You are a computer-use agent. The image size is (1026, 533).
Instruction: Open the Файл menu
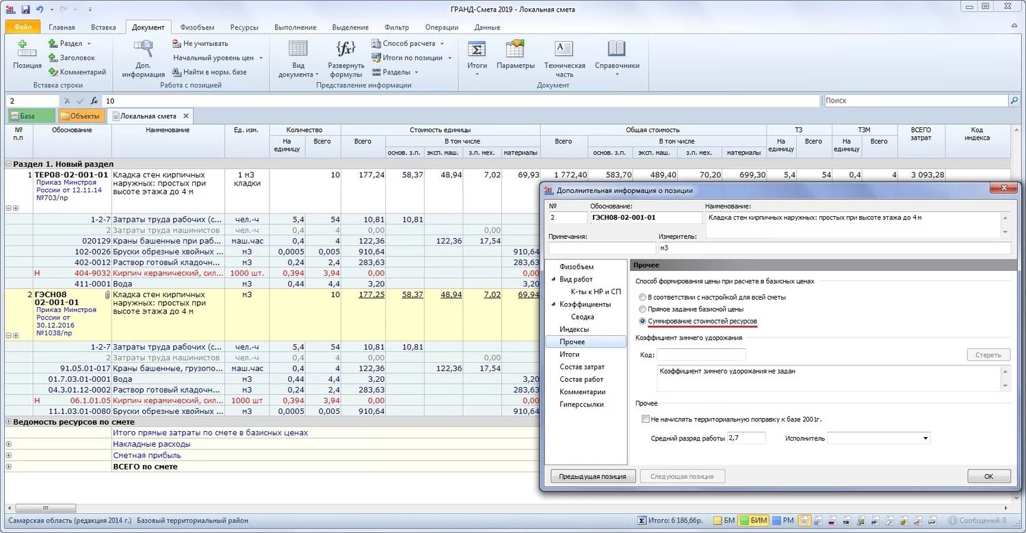[23, 27]
